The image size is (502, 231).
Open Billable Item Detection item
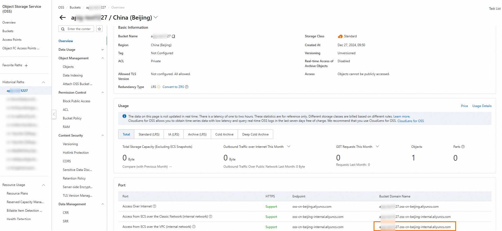24,211
